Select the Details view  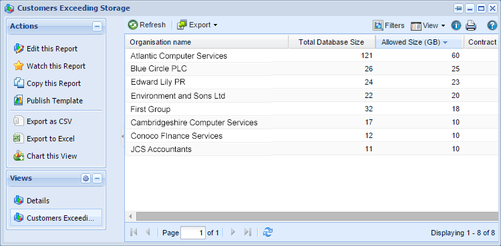tap(31, 201)
